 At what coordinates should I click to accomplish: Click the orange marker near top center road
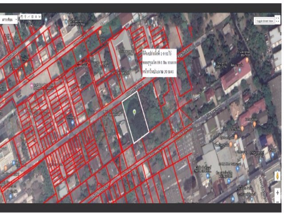tap(100, 32)
